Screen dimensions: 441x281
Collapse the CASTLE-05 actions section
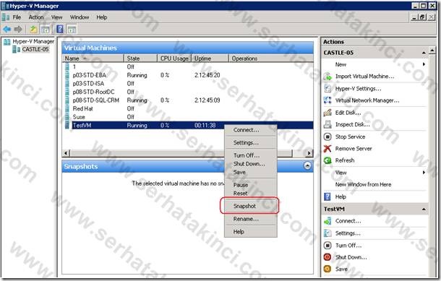point(424,53)
